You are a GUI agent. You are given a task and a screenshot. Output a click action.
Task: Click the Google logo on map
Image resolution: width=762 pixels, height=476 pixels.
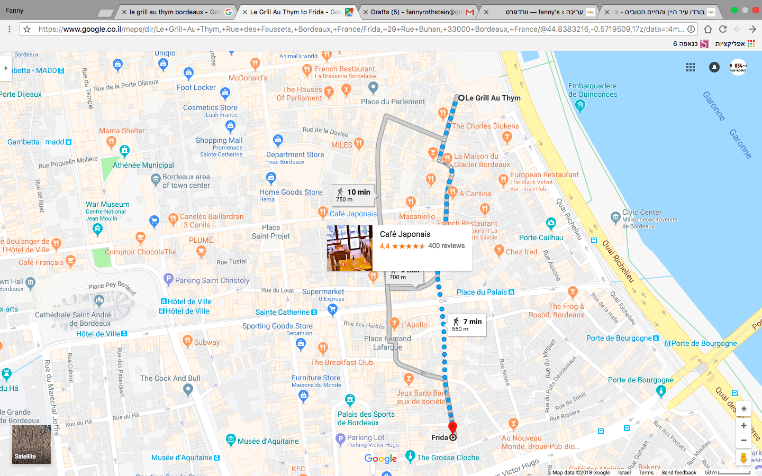380,459
